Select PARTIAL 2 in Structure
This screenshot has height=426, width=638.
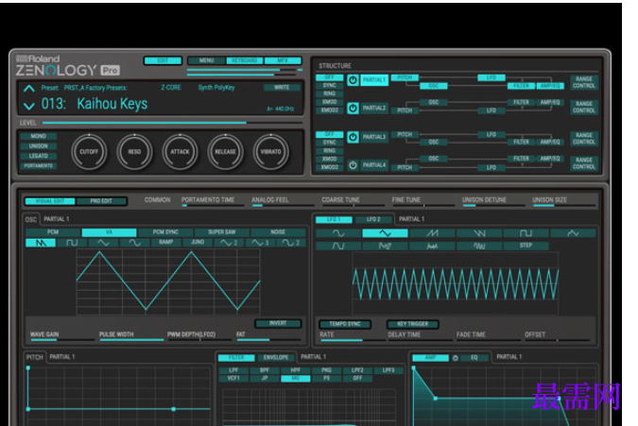[x=374, y=108]
